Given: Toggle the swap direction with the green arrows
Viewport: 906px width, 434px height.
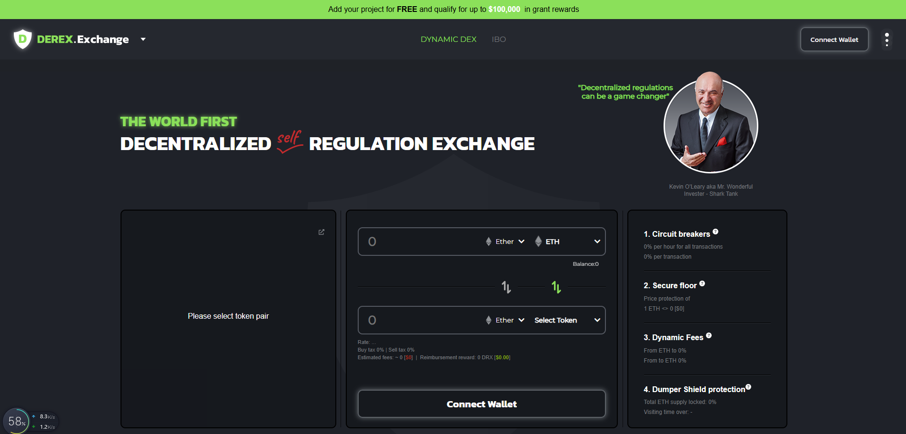Looking at the screenshot, I should click(556, 287).
